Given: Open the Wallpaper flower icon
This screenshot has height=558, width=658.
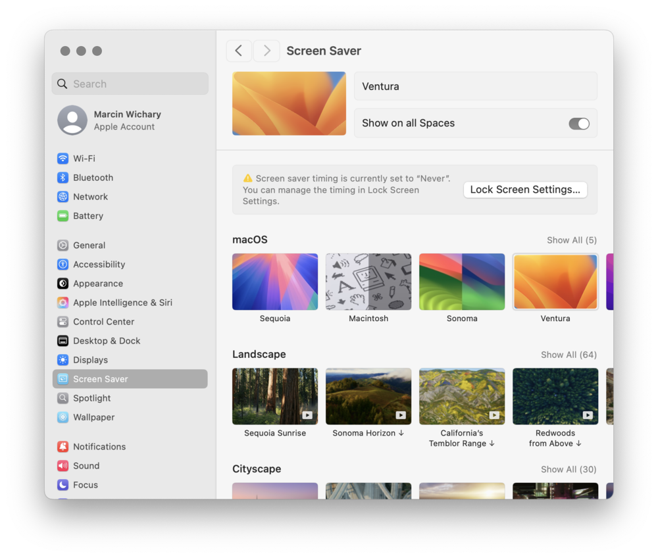Looking at the screenshot, I should 63,417.
